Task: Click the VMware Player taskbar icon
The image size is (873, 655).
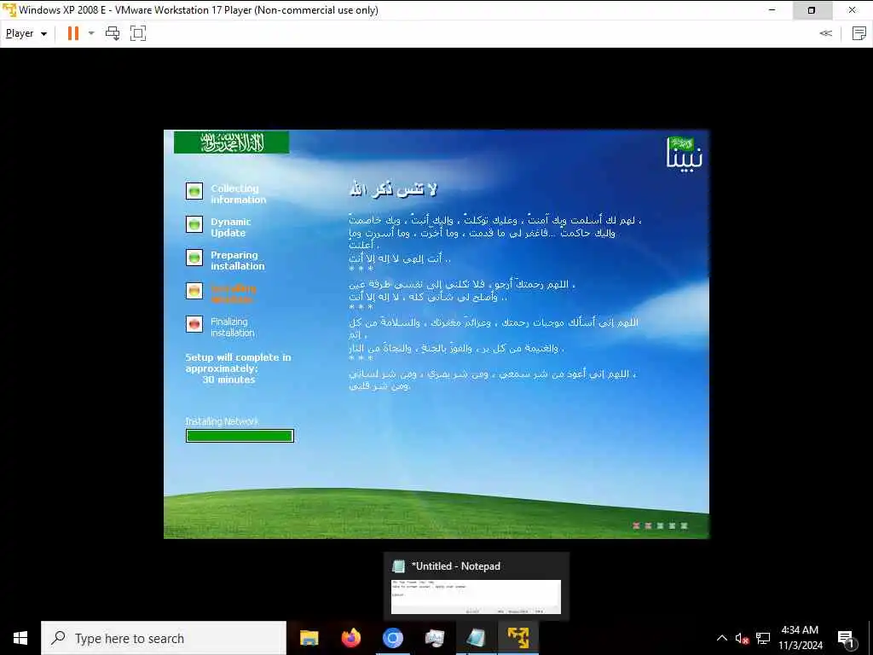Action: [517, 638]
